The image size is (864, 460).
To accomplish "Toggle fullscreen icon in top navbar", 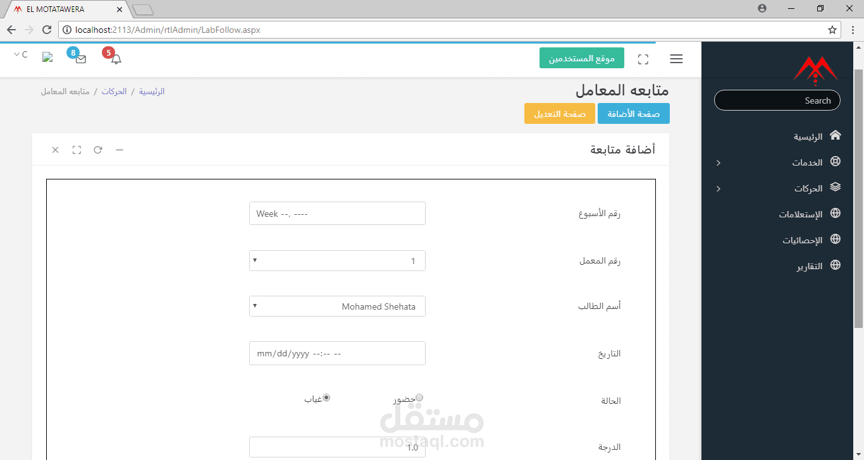I will coord(643,59).
